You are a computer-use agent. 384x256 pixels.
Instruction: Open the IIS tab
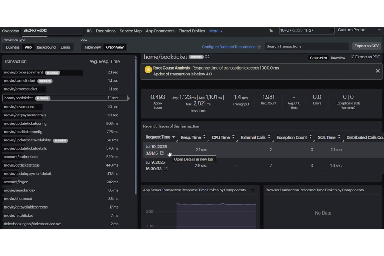pyautogui.click(x=89, y=31)
